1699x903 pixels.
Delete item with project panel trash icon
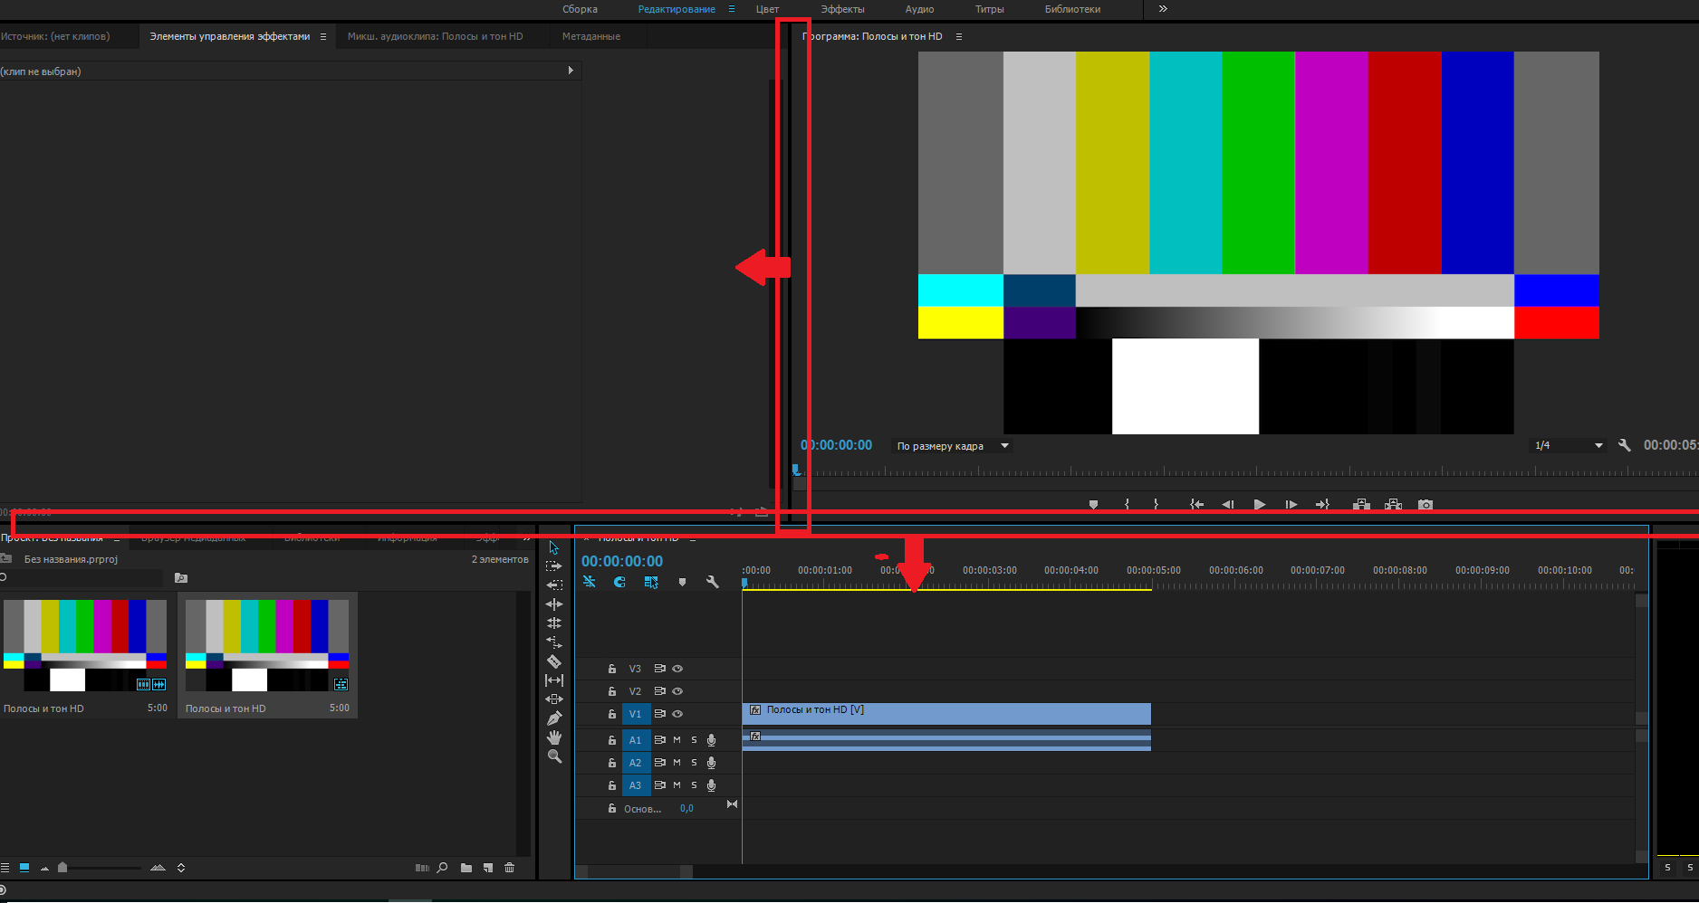[x=509, y=868]
